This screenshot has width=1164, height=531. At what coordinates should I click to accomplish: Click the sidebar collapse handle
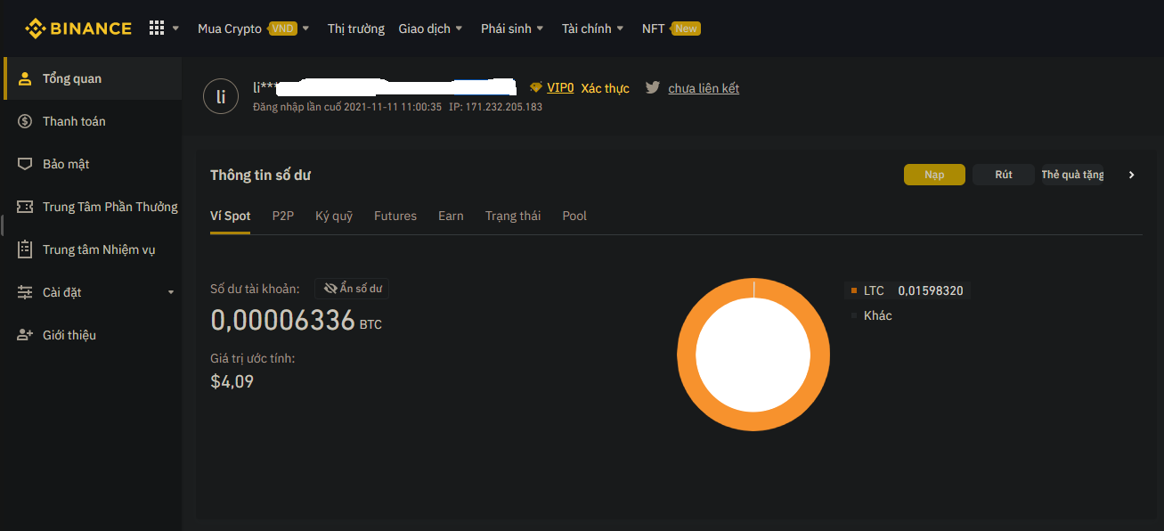point(2,226)
